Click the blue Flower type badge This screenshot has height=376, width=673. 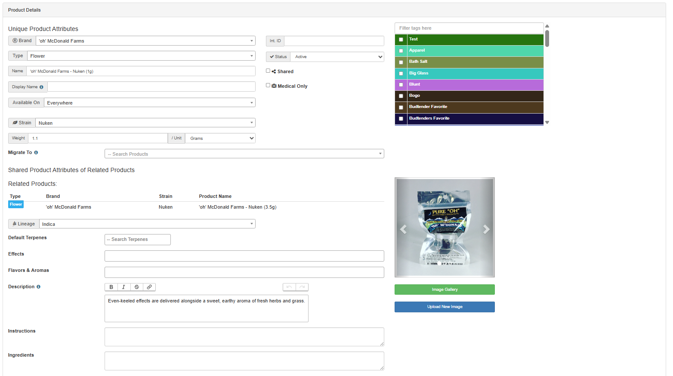pyautogui.click(x=16, y=204)
